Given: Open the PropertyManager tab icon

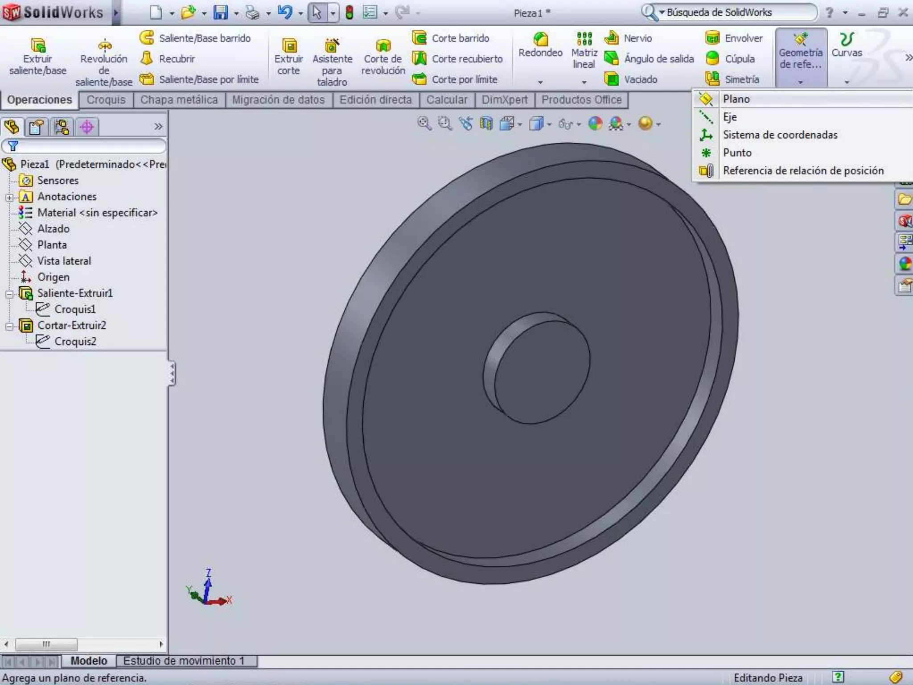Looking at the screenshot, I should coord(37,127).
